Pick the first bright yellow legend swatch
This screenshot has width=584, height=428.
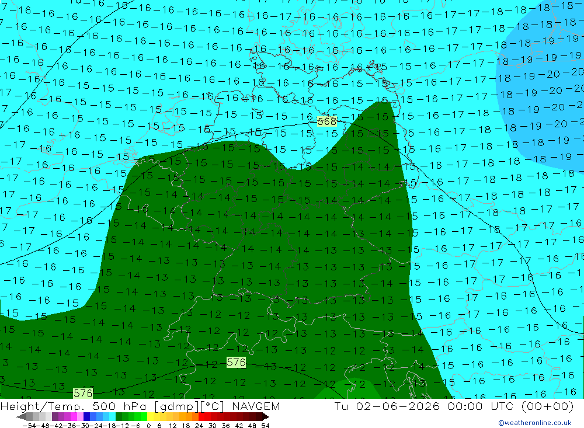pos(151,416)
